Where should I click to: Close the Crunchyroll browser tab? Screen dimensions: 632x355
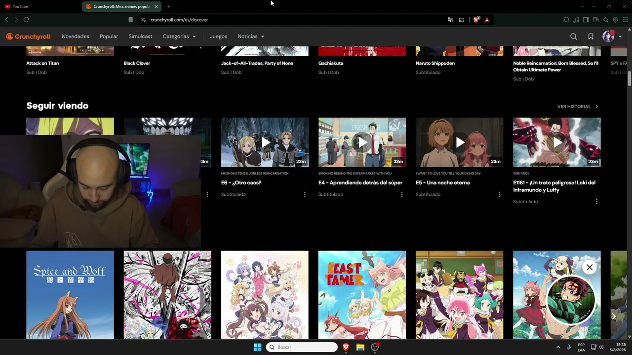(x=157, y=6)
